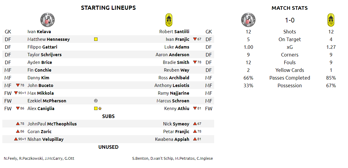Screen dimensions: 348x168
Task: Click sub-on arrow next to Kwabena Appiah
Action: tap(195, 139)
